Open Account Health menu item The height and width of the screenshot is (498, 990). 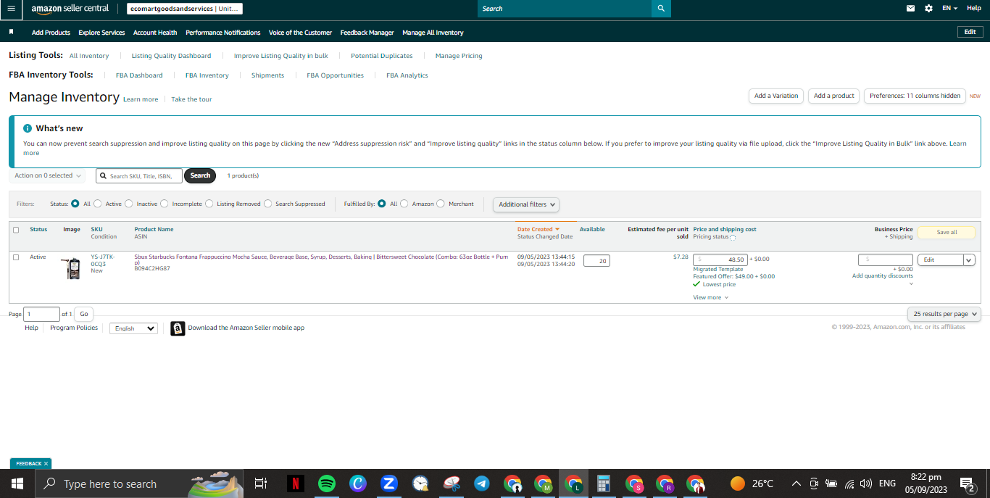[155, 33]
